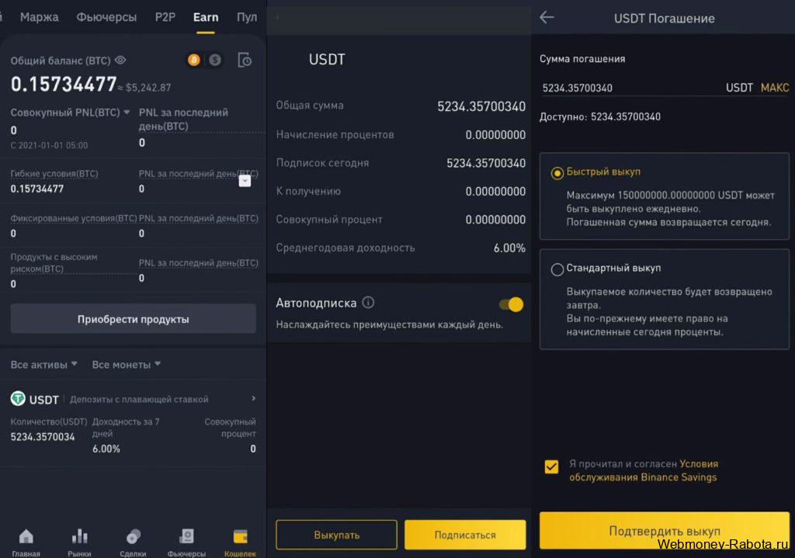This screenshot has height=558, width=795.
Task: Click the Подписаться button
Action: (x=465, y=535)
